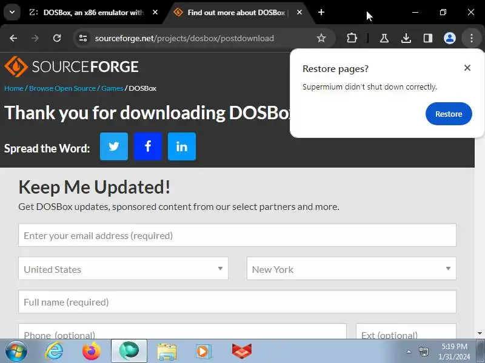The width and height of the screenshot is (485, 363).
Task: Share on Facebook
Action: pyautogui.click(x=148, y=146)
